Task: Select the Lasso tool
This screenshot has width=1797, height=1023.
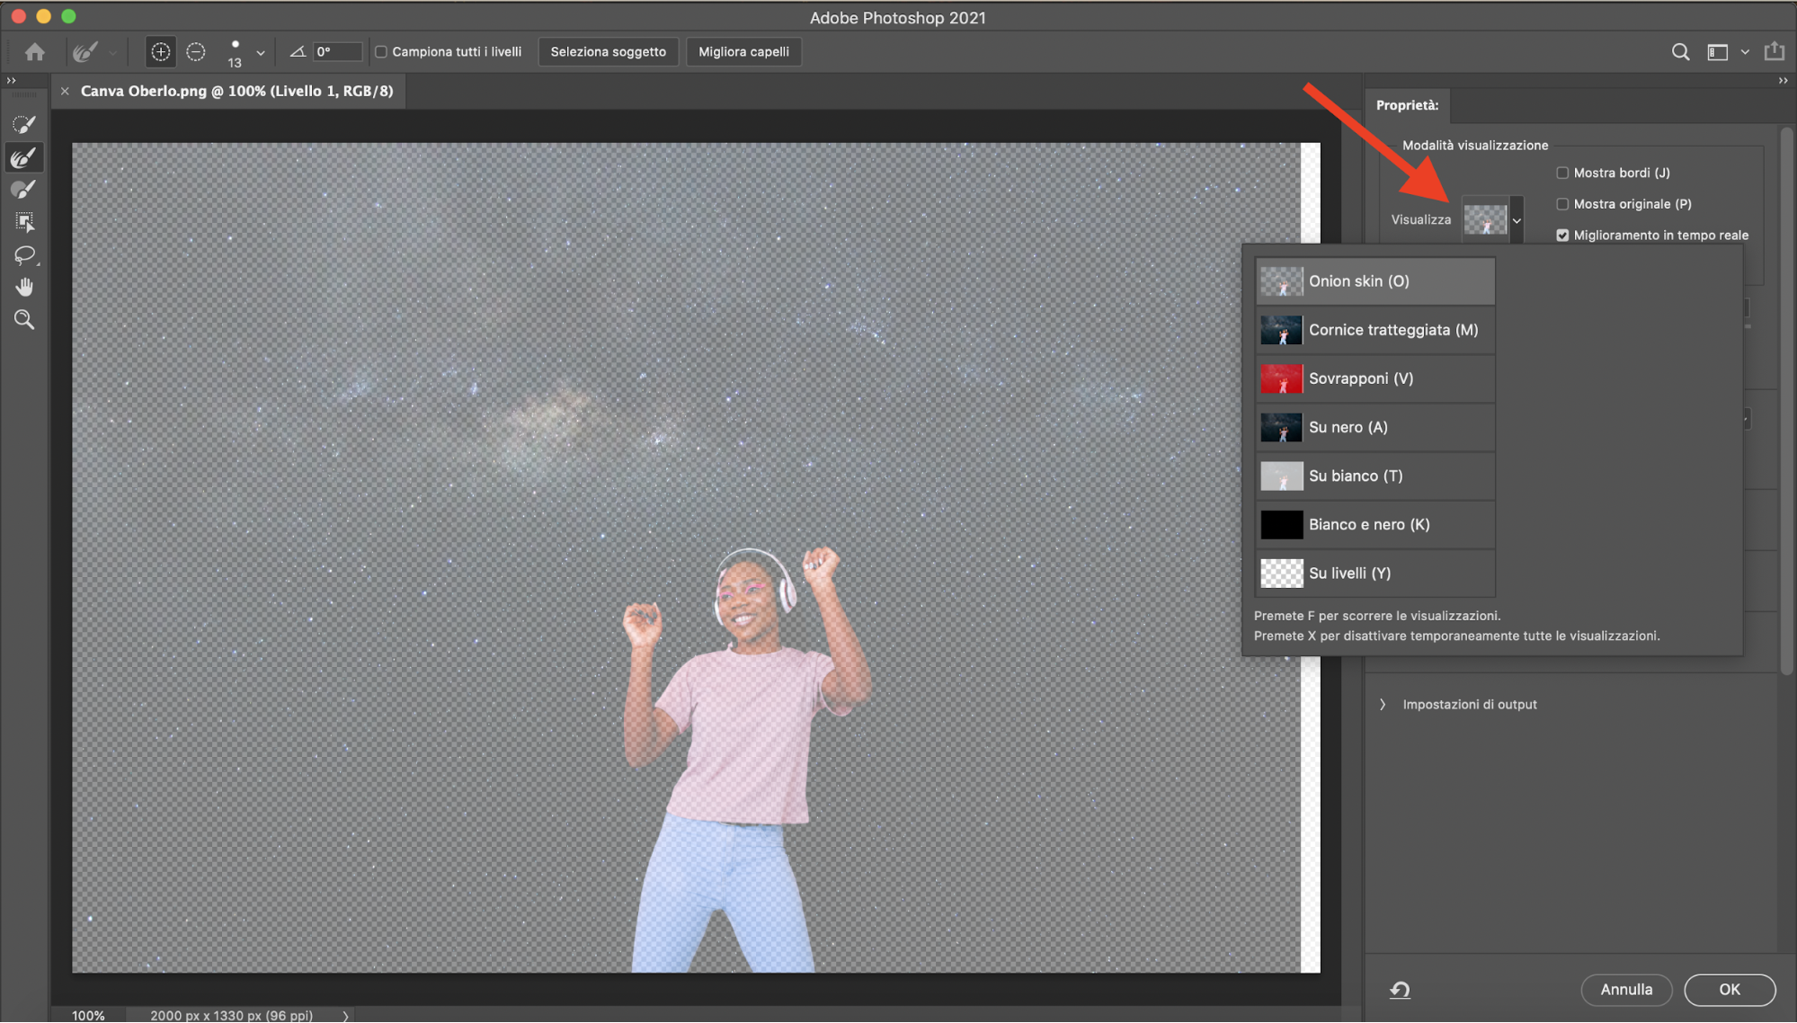Action: point(24,255)
